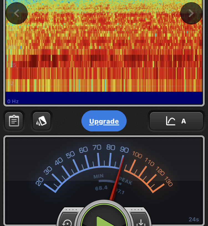This screenshot has height=226, width=208.
Task: Tap the swatch cards theme icon
Action: [x=42, y=121]
